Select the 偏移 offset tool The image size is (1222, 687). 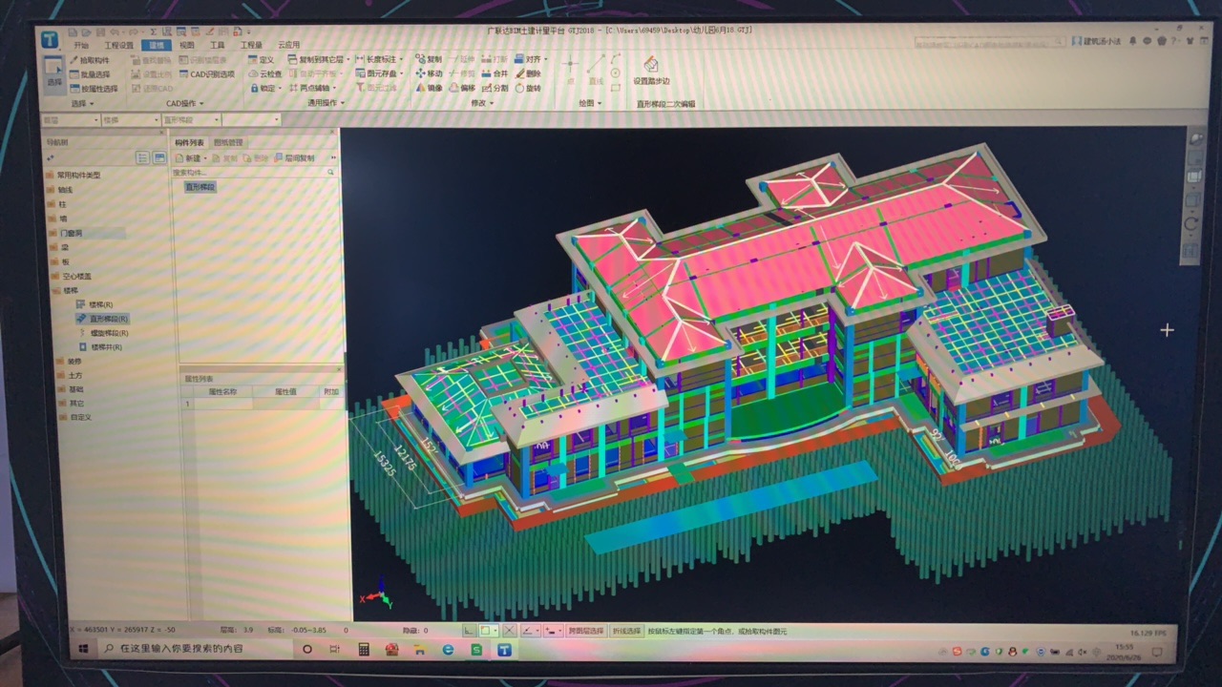(461, 88)
